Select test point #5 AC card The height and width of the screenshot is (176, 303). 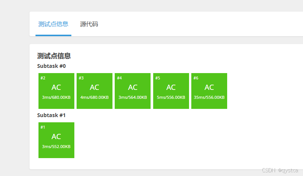(x=171, y=91)
